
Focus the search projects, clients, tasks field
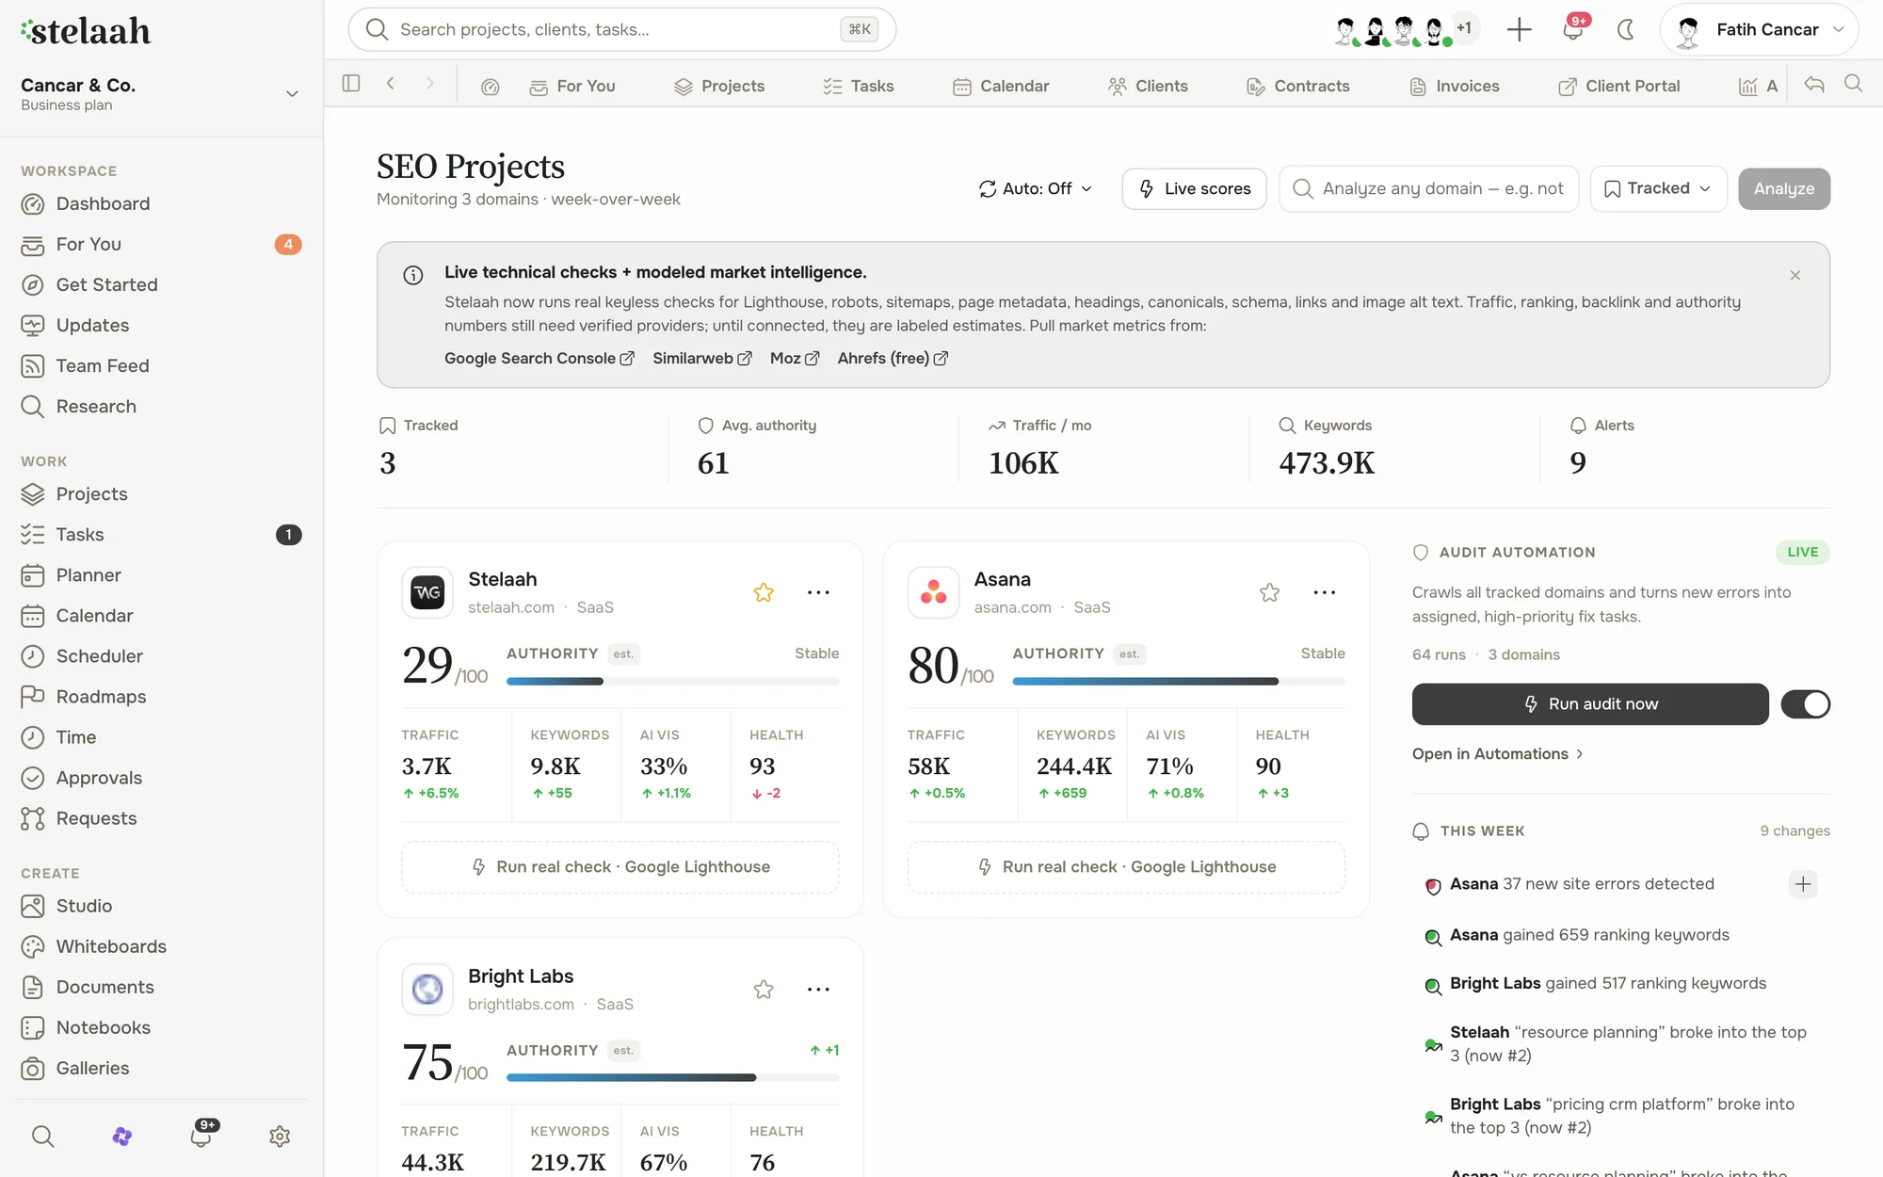[621, 29]
